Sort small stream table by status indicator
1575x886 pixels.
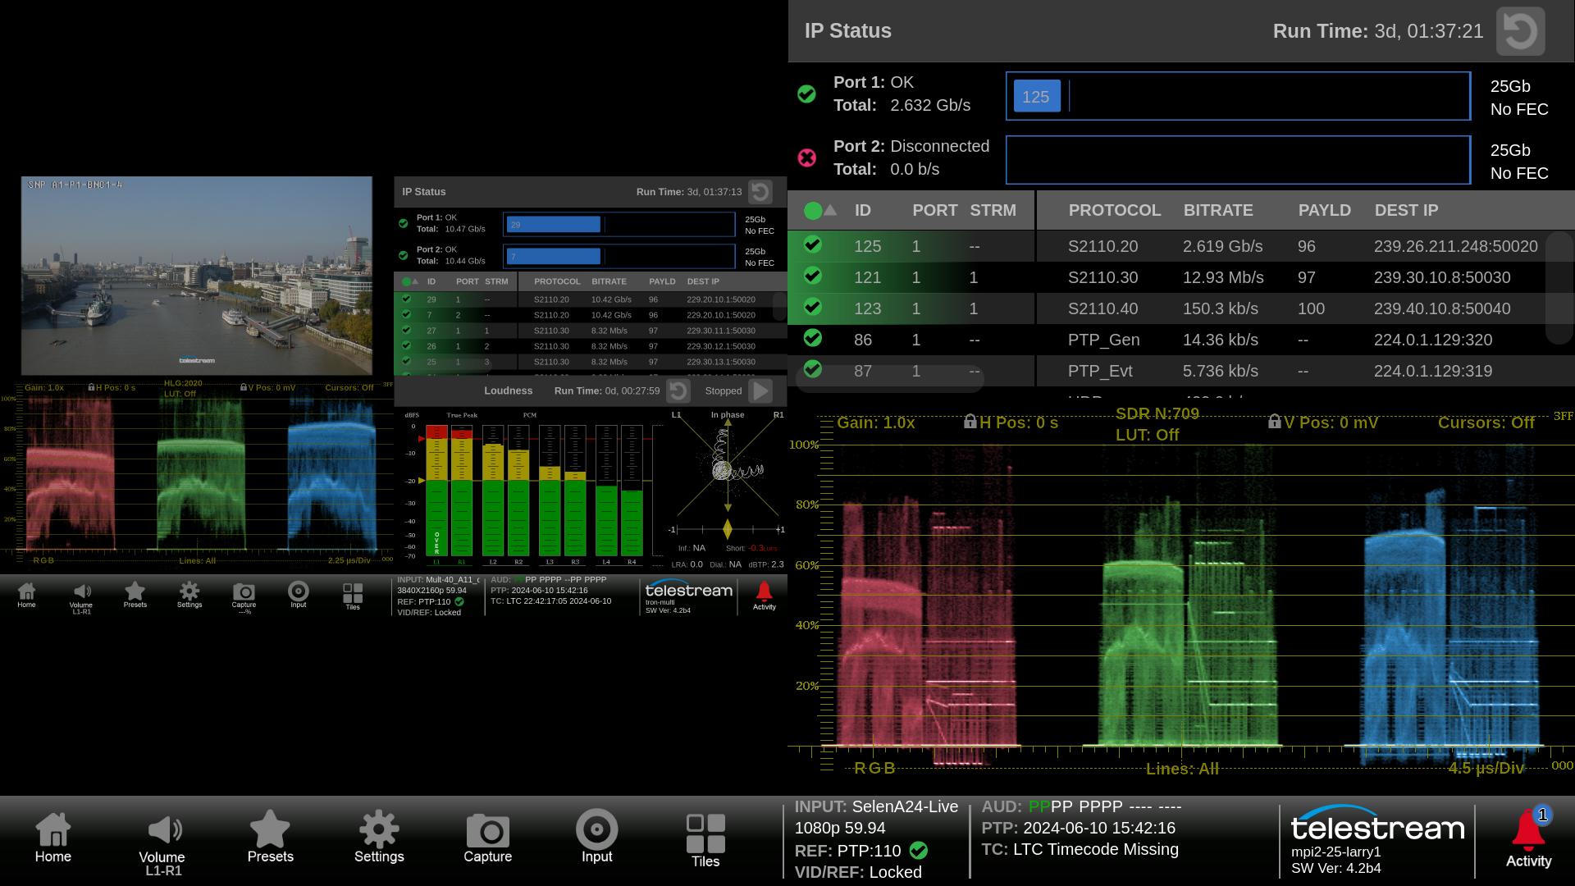click(409, 281)
